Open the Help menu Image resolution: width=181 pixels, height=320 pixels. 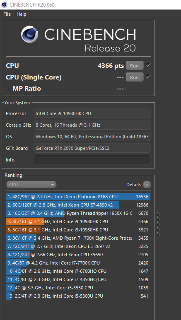pos(22,14)
